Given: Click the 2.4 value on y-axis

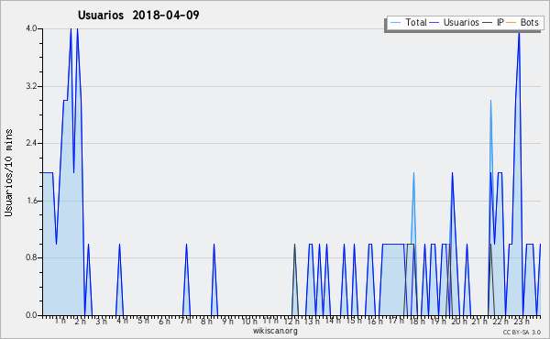Looking at the screenshot, I should pyautogui.click(x=31, y=143).
